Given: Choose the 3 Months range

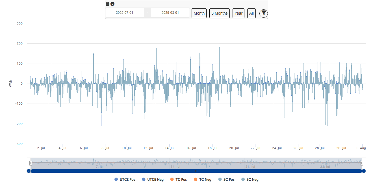Looking at the screenshot, I should click(219, 13).
